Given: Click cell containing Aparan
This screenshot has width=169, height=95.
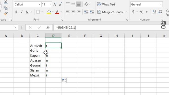Looking at the screenshot, I should (x=37, y=60).
